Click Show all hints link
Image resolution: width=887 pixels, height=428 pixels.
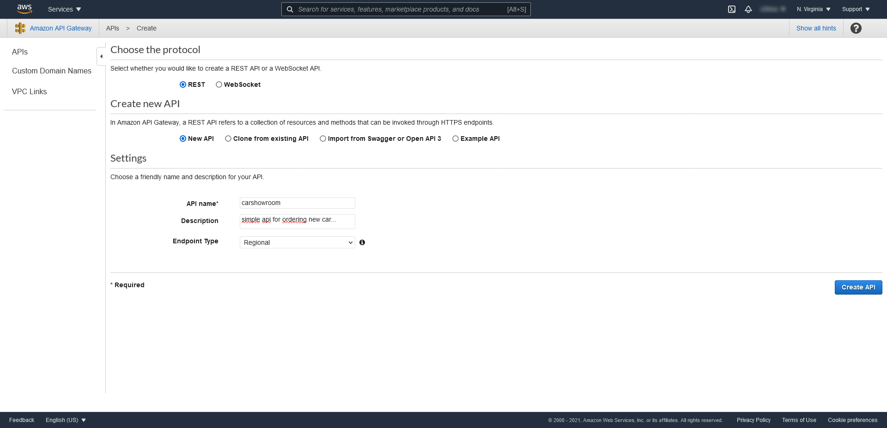click(x=816, y=28)
